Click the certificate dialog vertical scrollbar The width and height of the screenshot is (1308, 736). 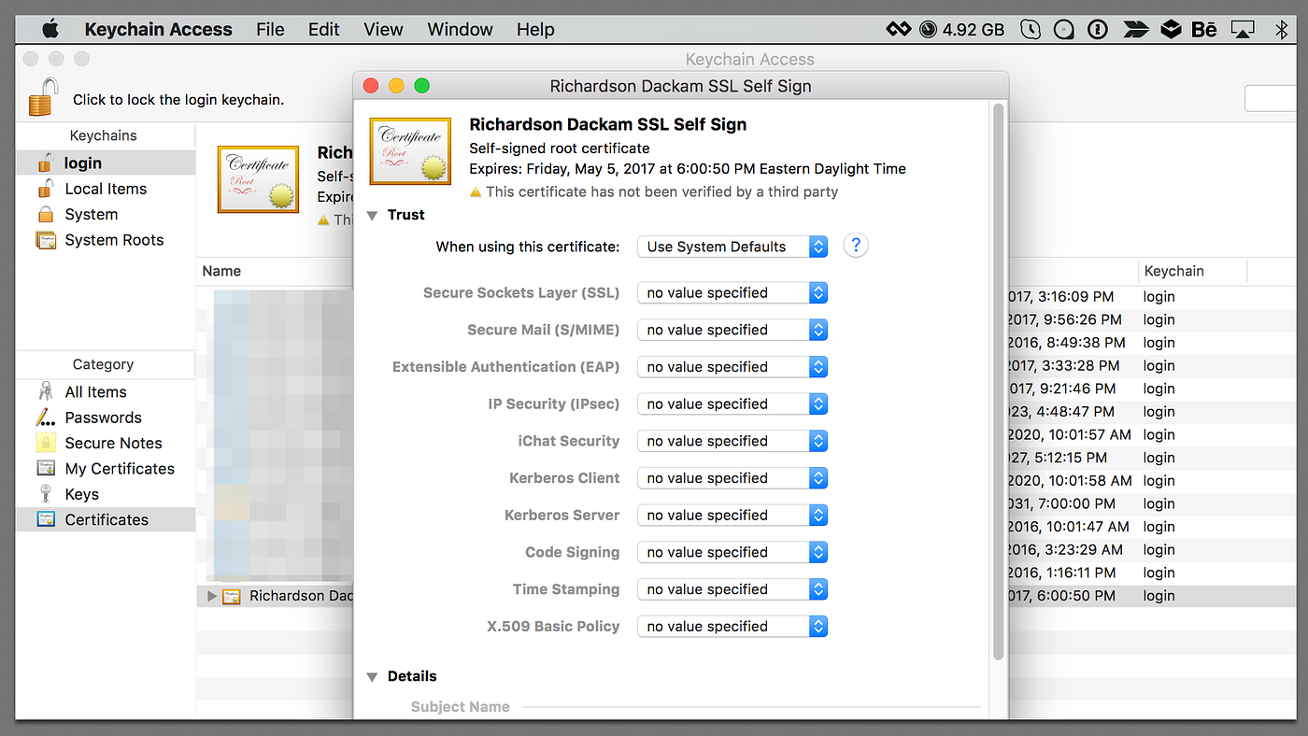[x=999, y=381]
